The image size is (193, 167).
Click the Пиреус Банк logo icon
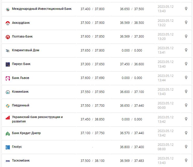tap(8, 64)
